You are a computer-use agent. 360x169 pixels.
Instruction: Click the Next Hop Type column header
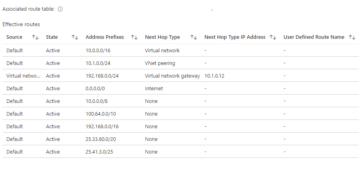pos(162,37)
